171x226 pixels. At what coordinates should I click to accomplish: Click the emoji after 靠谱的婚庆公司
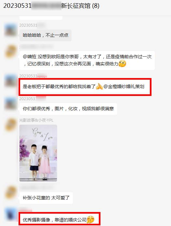pyautogui.click(x=90, y=219)
